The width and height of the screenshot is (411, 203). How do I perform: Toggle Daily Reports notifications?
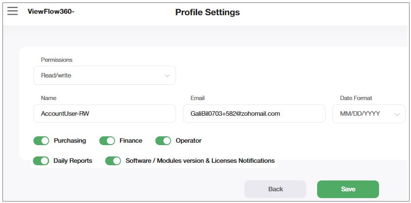(x=41, y=161)
